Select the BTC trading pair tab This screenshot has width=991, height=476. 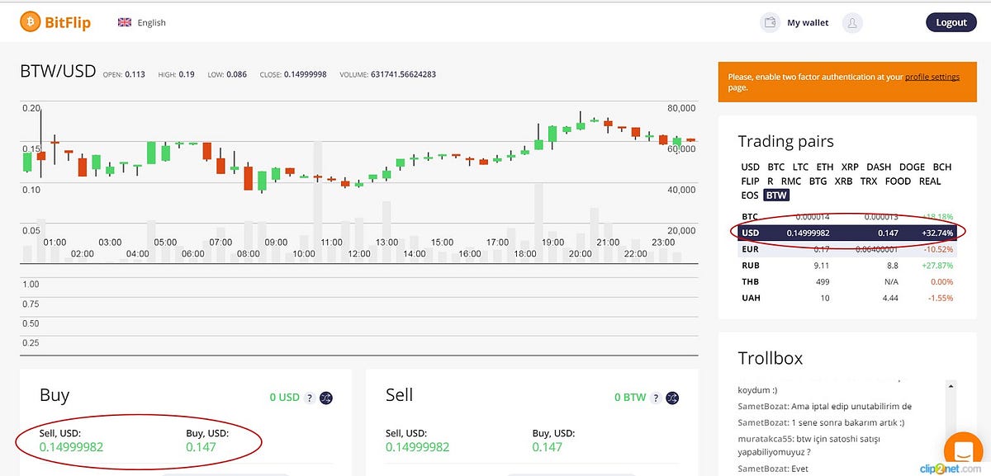click(x=775, y=167)
